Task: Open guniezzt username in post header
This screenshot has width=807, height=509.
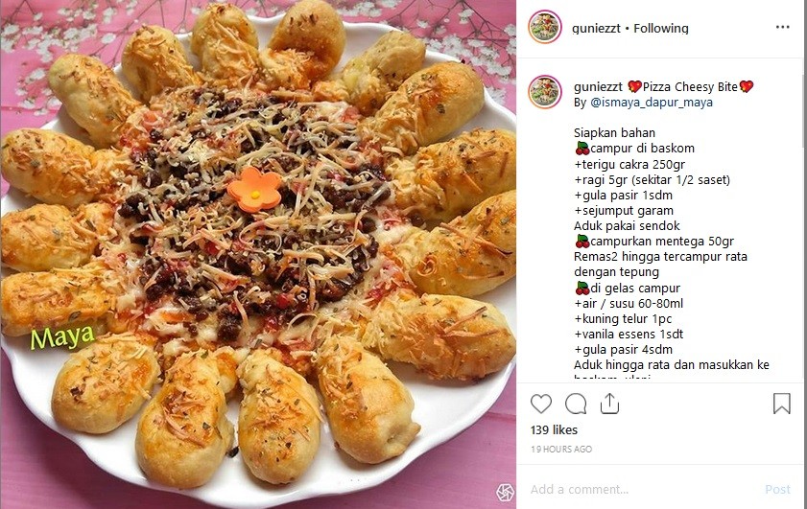Action: (596, 29)
